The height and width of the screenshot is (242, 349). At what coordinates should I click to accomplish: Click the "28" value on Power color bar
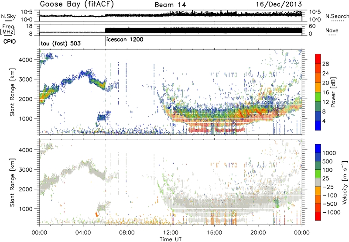[x=325, y=64]
